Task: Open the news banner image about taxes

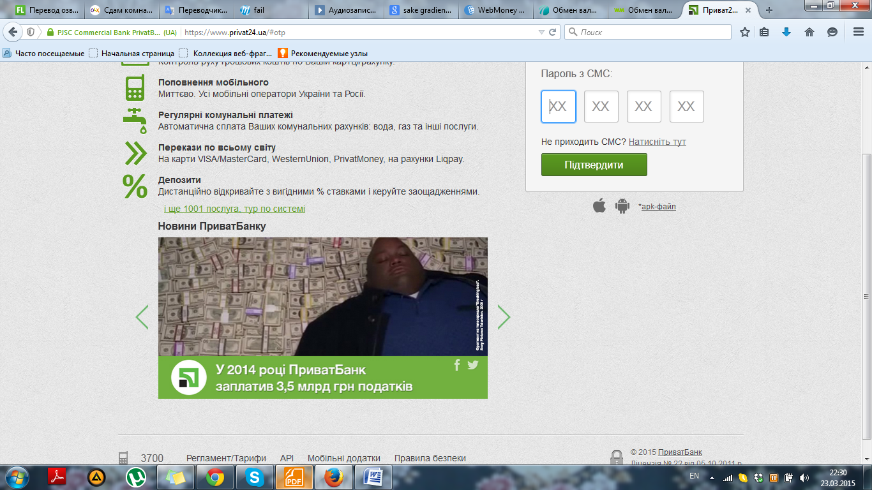Action: point(322,318)
